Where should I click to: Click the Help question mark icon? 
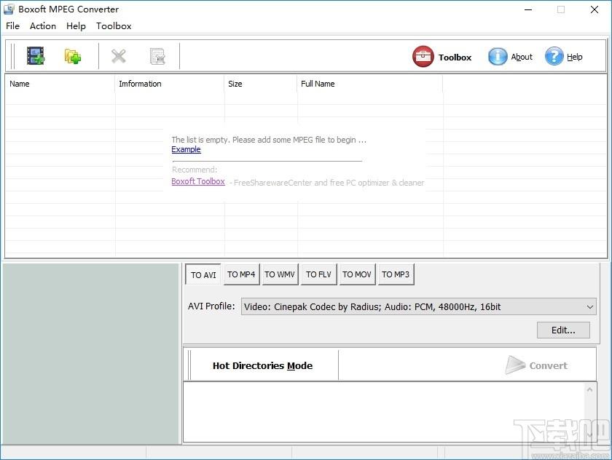tap(554, 57)
